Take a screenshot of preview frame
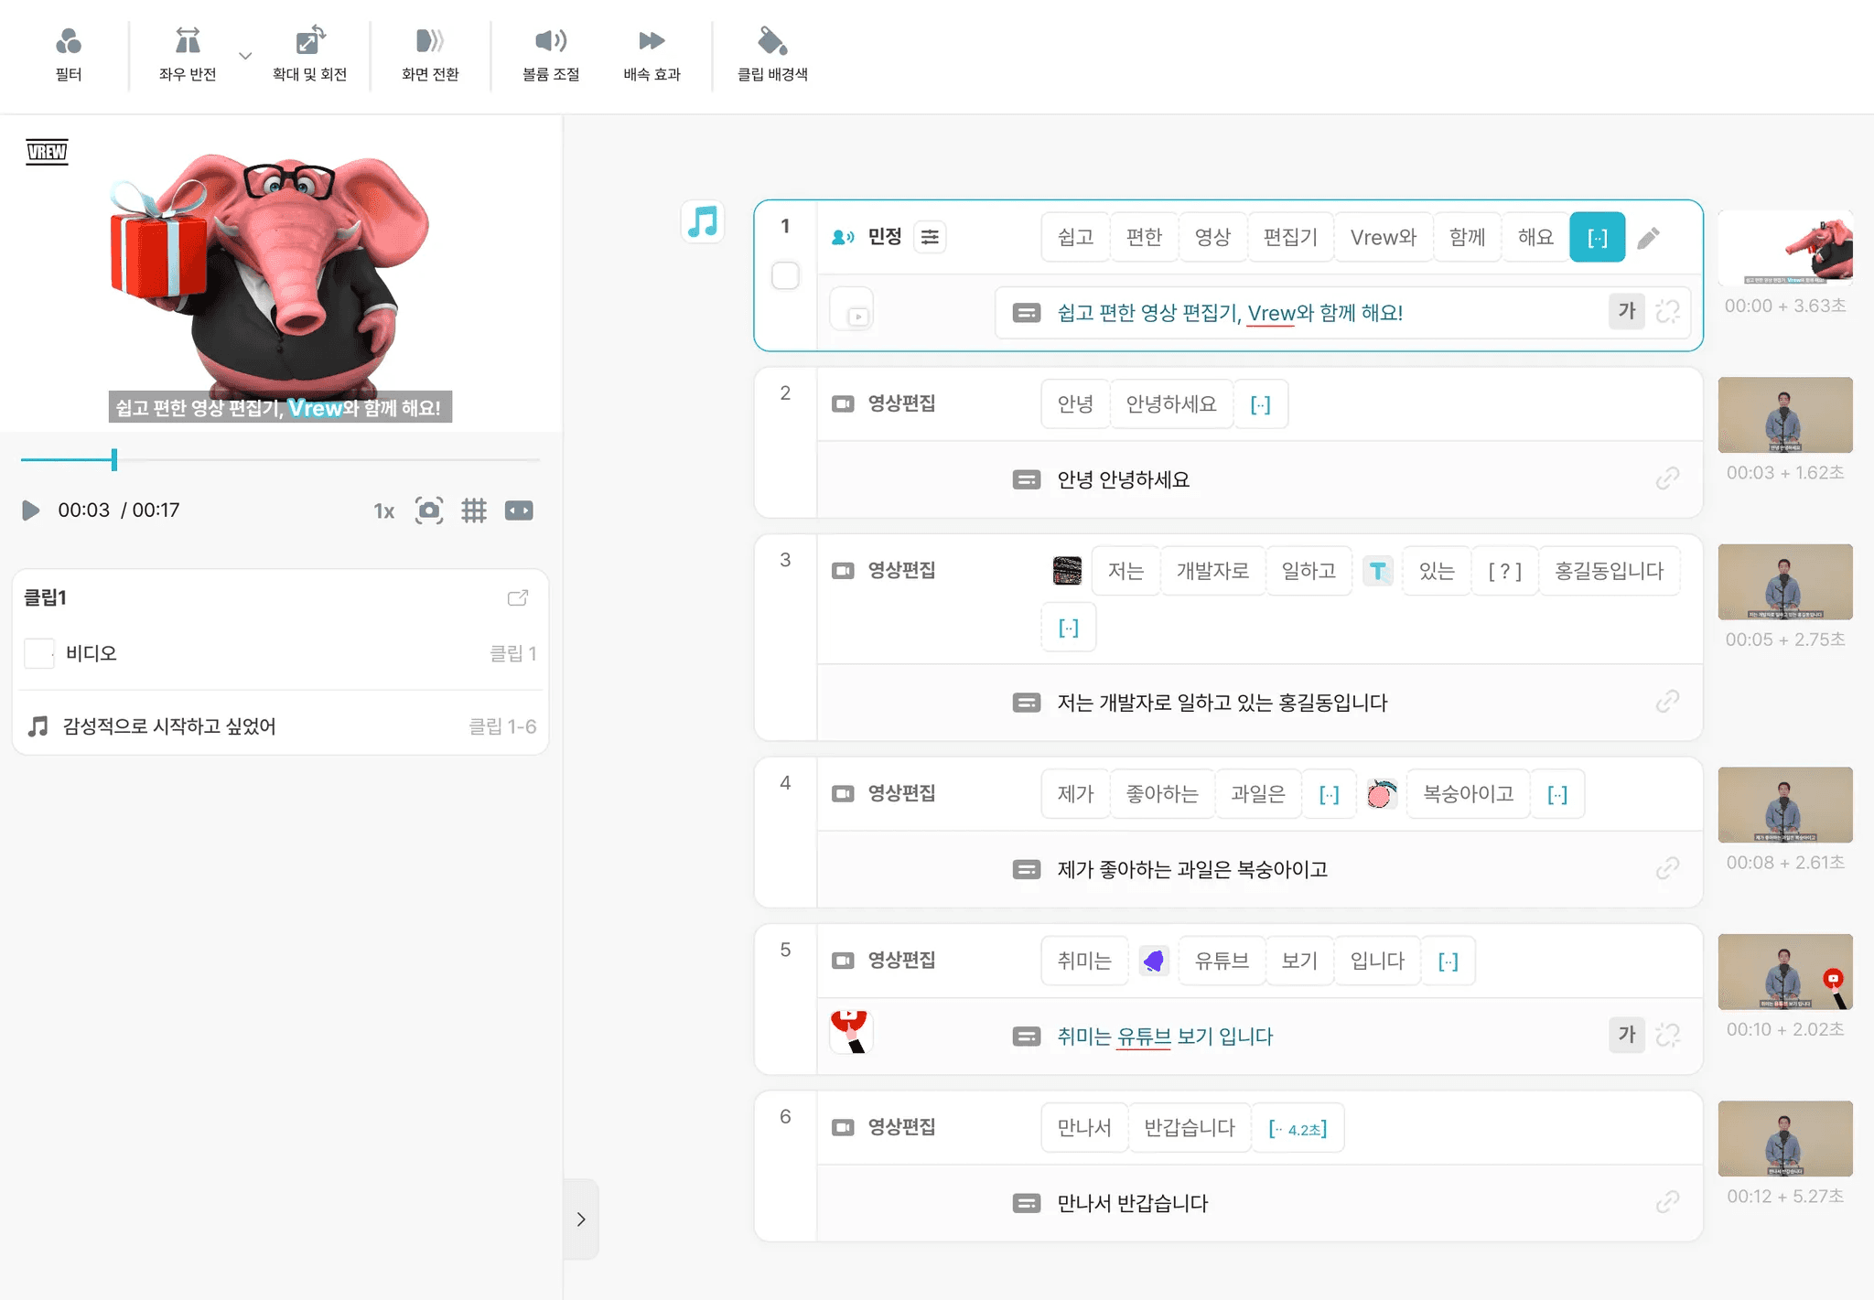Viewport: 1874px width, 1300px height. coord(429,510)
